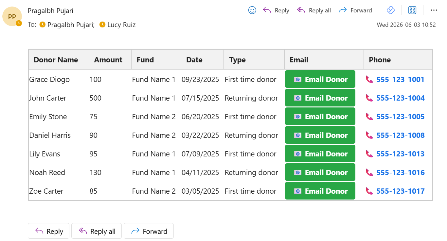Image resolution: width=447 pixels, height=241 pixels.
Task: Click the Reply all button below the message
Action: 97,231
